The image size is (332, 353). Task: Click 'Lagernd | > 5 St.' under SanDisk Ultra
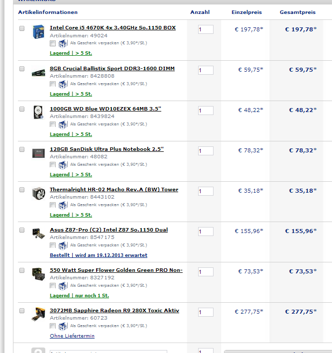tap(71, 174)
